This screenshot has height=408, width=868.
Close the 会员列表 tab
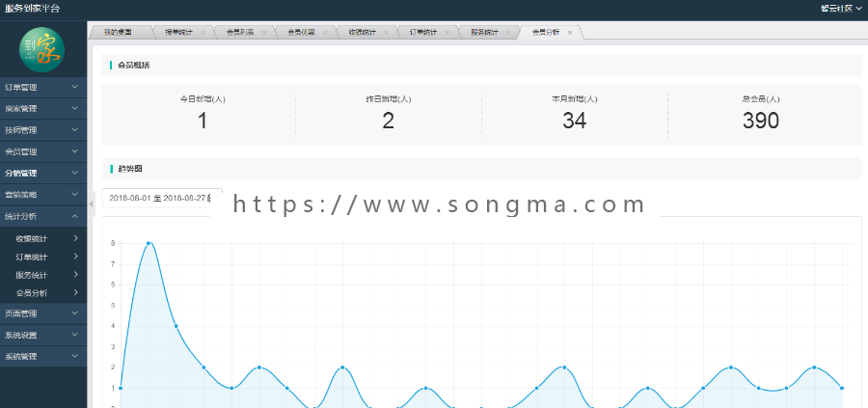point(264,33)
